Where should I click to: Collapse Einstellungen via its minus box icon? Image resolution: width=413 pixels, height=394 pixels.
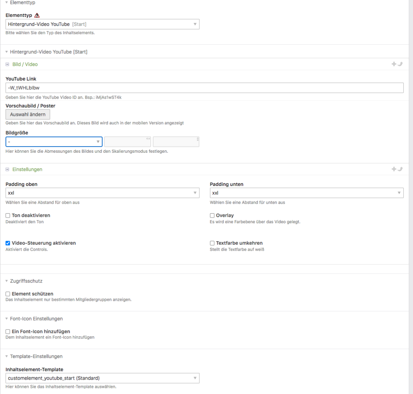click(7, 169)
